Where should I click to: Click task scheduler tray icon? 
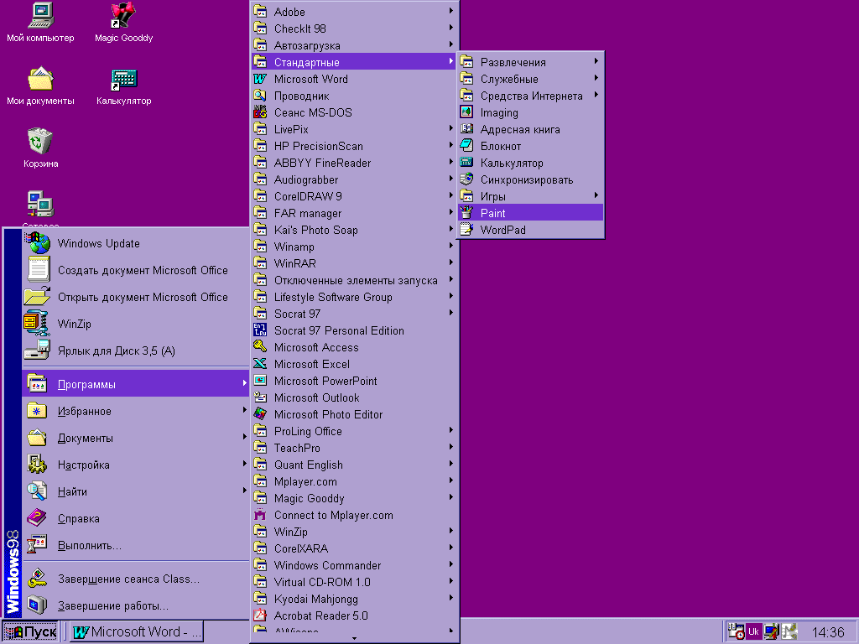(x=736, y=631)
